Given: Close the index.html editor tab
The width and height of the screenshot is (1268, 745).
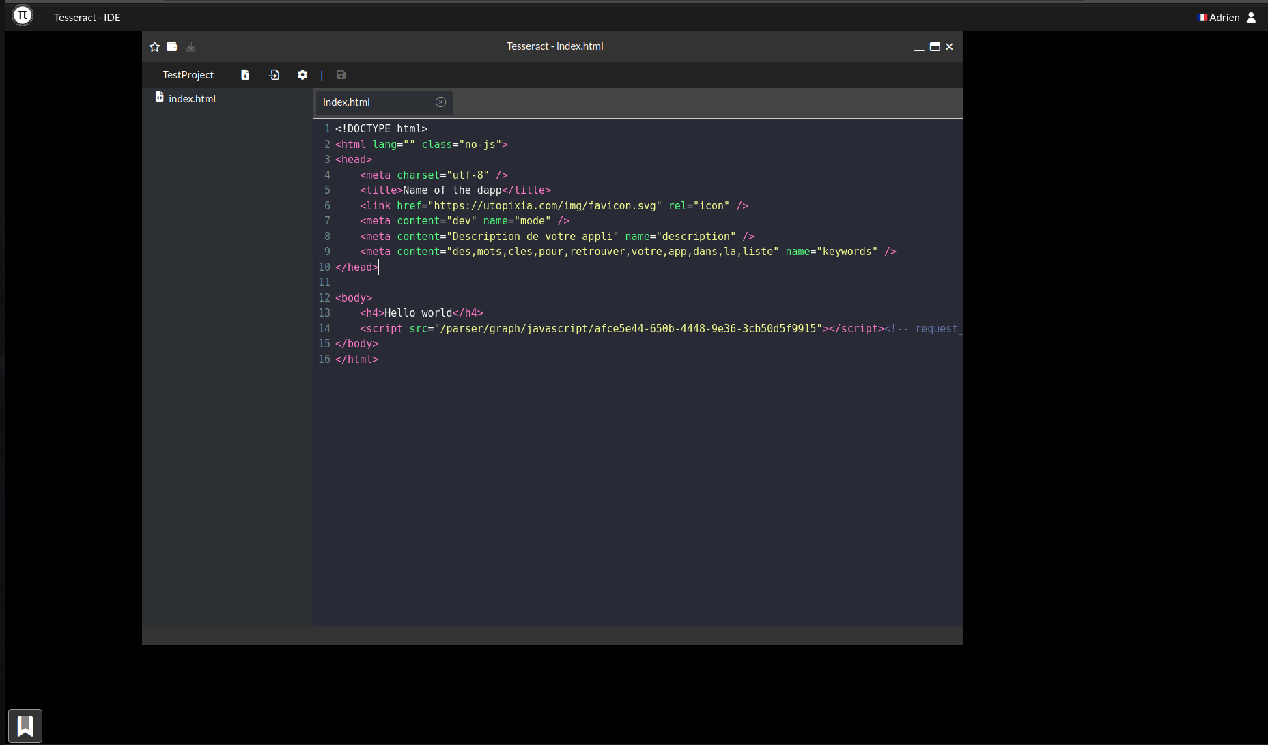Looking at the screenshot, I should point(440,102).
